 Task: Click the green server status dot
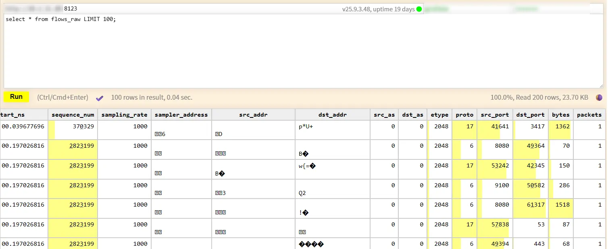419,9
